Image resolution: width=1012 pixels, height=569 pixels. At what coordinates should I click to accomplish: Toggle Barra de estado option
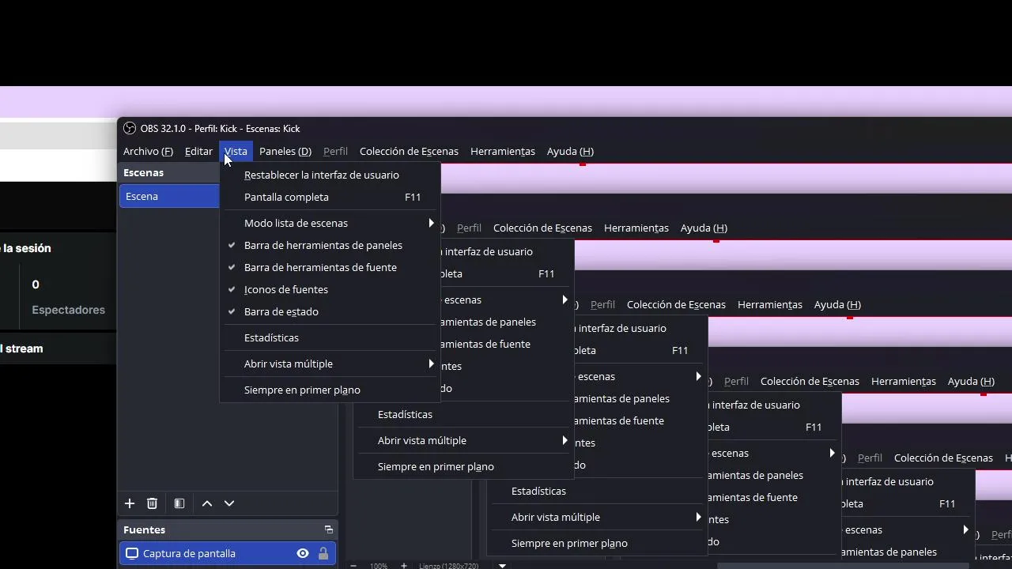(330, 311)
